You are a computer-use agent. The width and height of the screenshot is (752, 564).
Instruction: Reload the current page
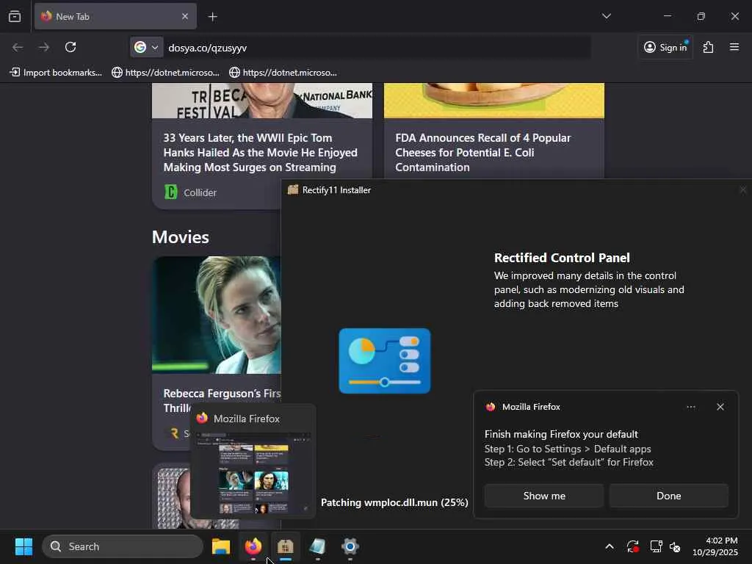point(70,47)
